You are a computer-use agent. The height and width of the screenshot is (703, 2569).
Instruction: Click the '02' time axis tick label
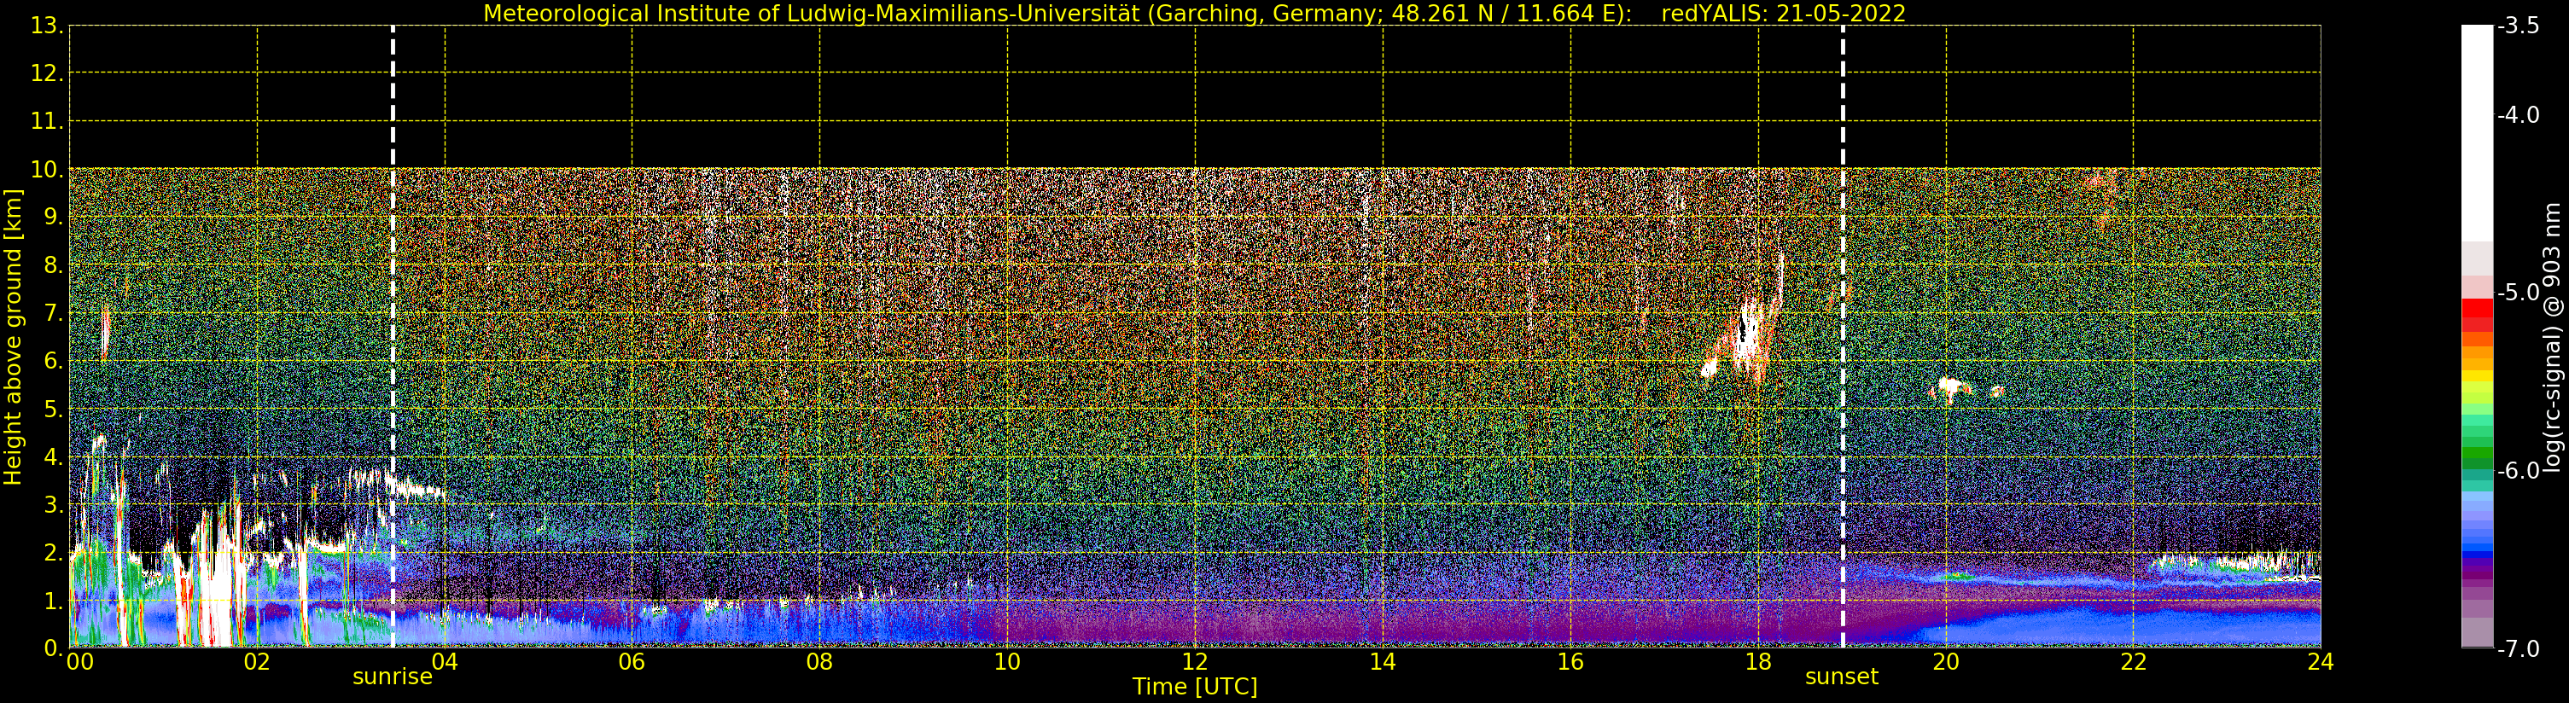tap(257, 662)
